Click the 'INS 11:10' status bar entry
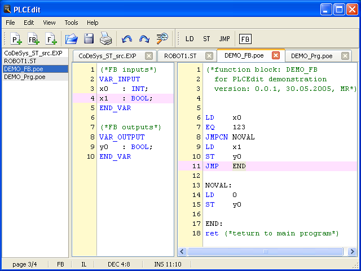This screenshot has height=271, width=361. coord(168,264)
